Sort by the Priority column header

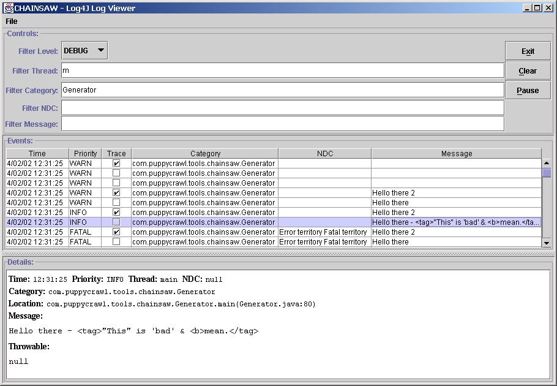(x=86, y=154)
